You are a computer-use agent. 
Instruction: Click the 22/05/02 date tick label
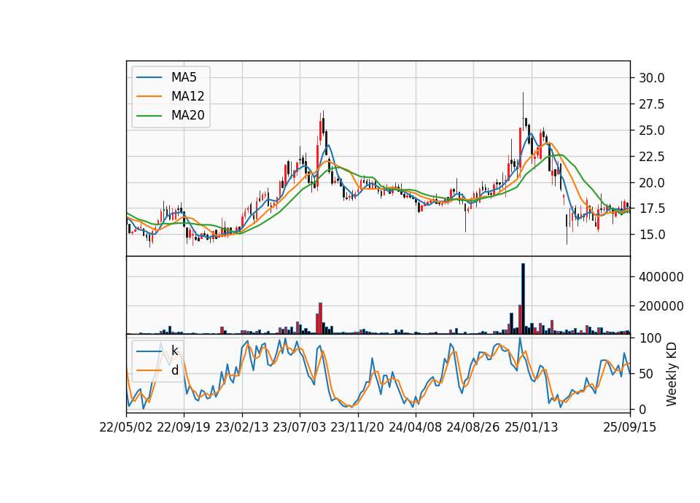[126, 427]
